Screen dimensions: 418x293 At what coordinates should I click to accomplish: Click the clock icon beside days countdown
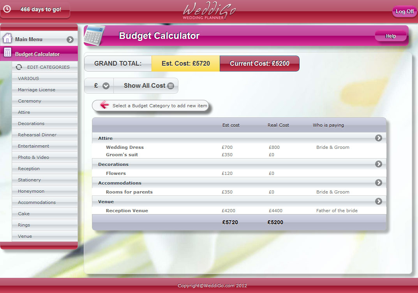click(x=7, y=9)
